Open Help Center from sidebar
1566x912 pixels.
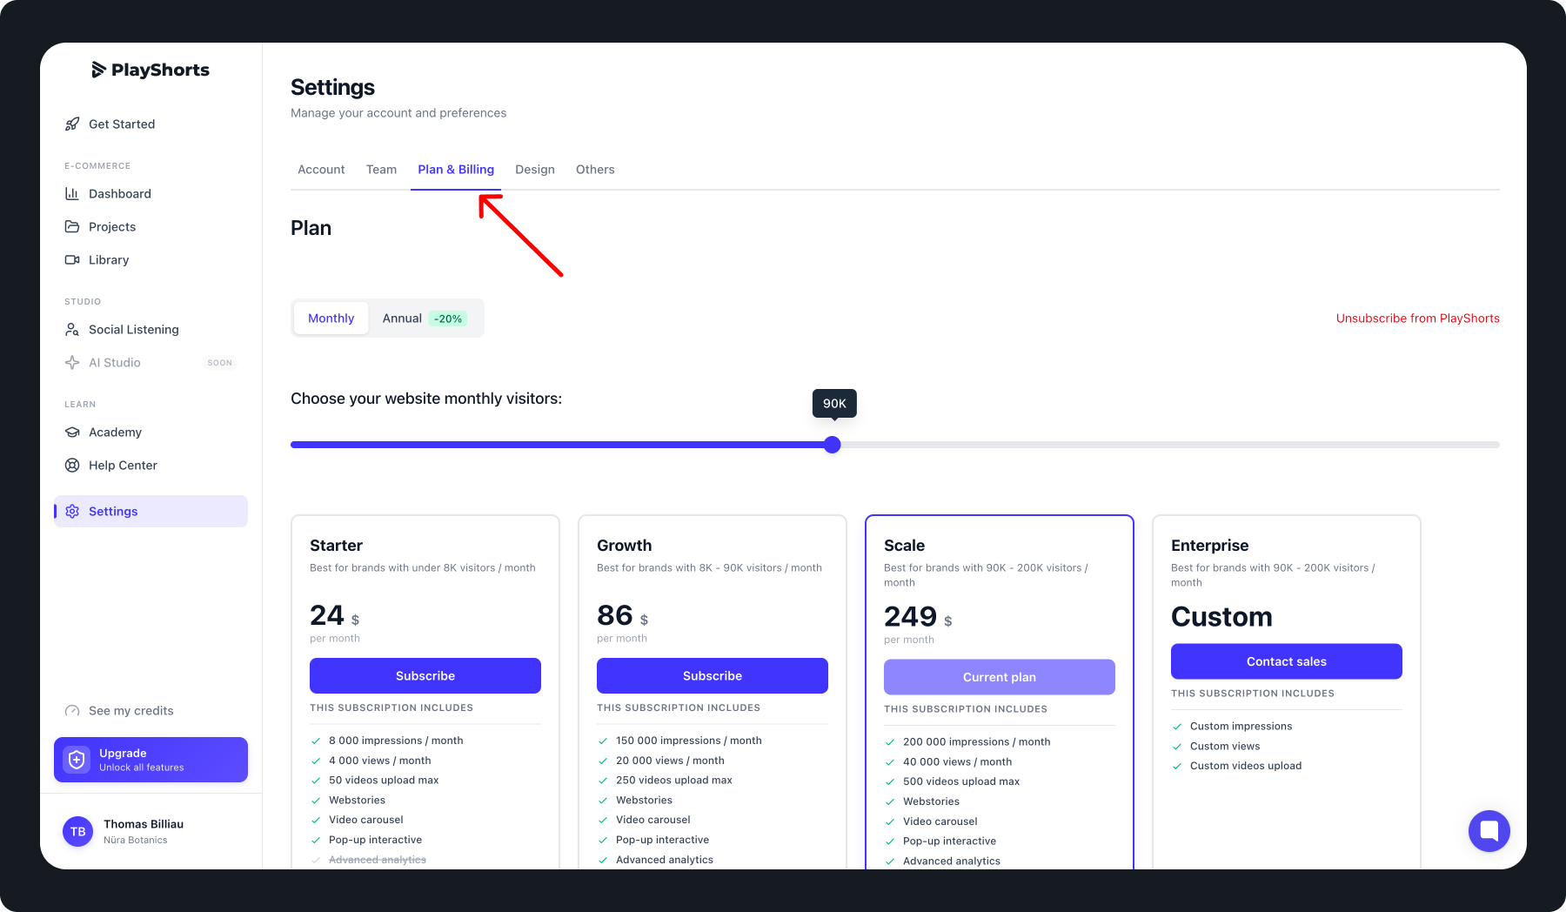[151, 466]
